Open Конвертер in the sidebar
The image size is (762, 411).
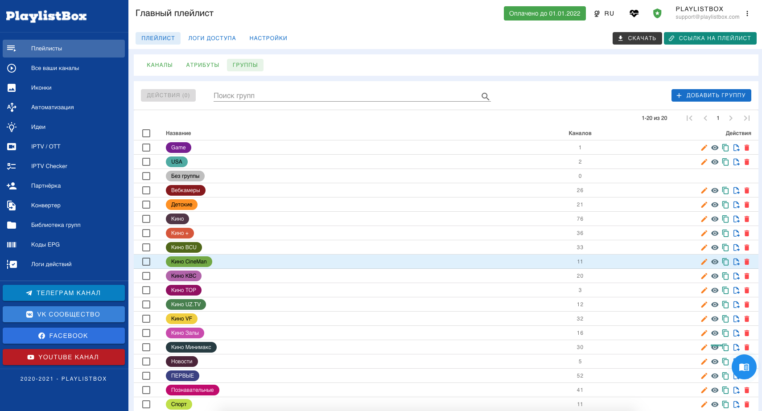click(64, 205)
